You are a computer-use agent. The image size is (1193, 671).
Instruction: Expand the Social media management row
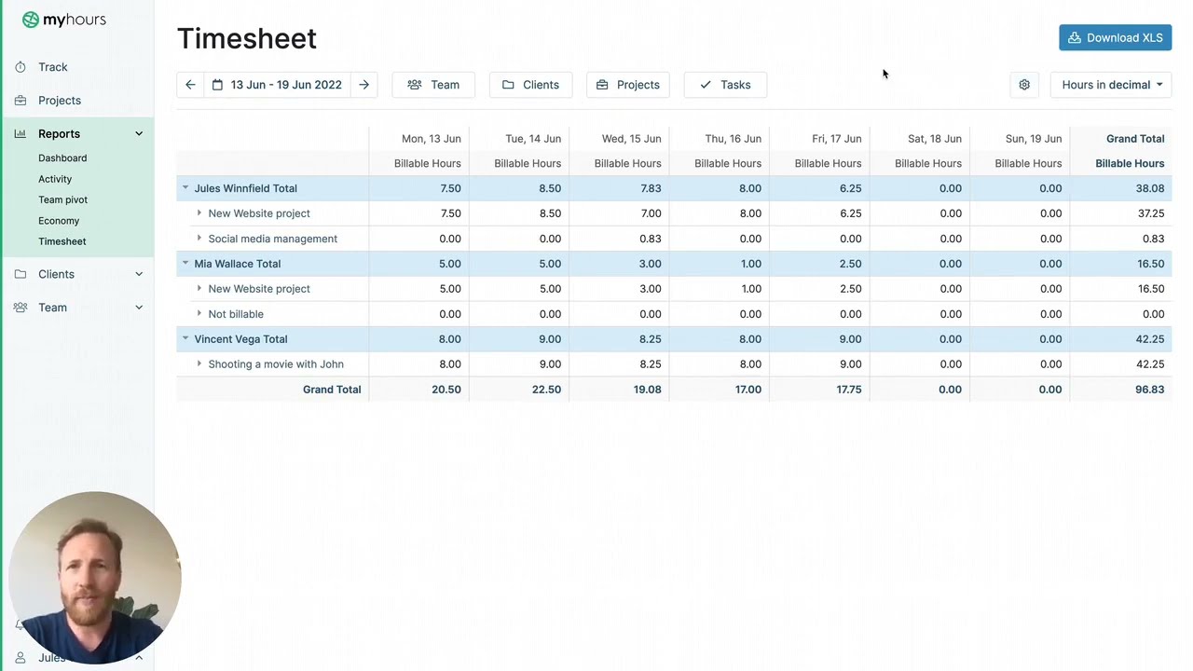tap(199, 238)
